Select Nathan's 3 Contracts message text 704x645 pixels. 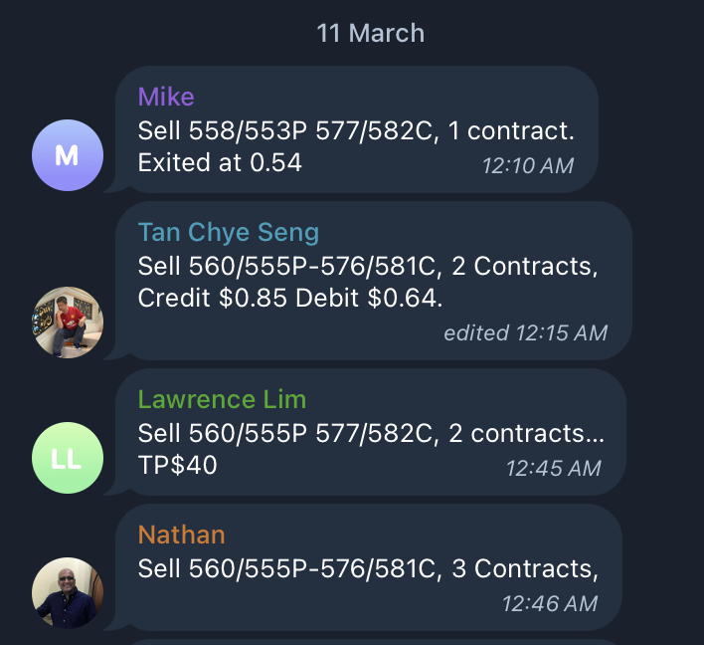click(x=368, y=568)
